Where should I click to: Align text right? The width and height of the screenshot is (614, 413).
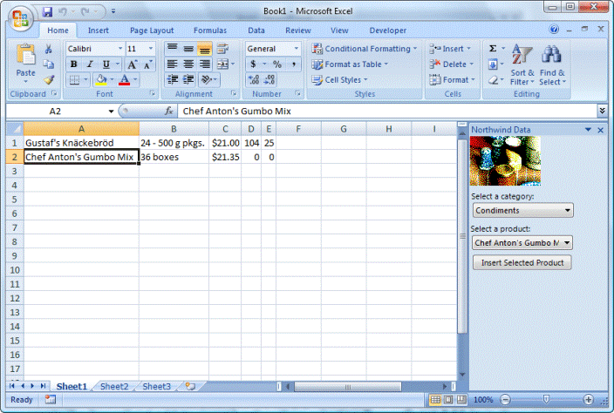pyautogui.click(x=204, y=64)
